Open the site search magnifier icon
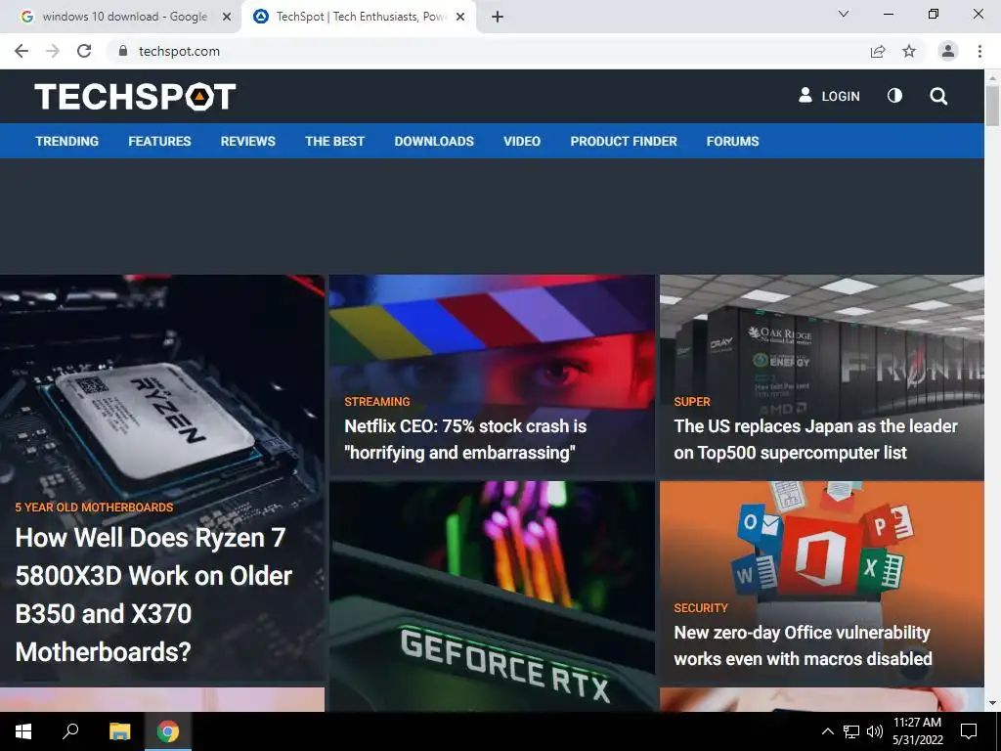Screen dimensions: 1001x751 tap(938, 97)
